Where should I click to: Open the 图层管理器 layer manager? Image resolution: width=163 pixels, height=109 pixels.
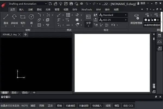pyautogui.click(x=136, y=18)
